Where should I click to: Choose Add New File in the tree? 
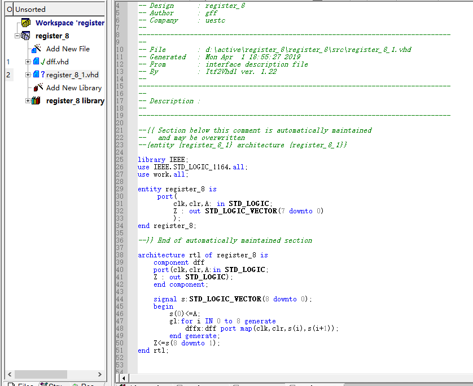[x=68, y=49]
